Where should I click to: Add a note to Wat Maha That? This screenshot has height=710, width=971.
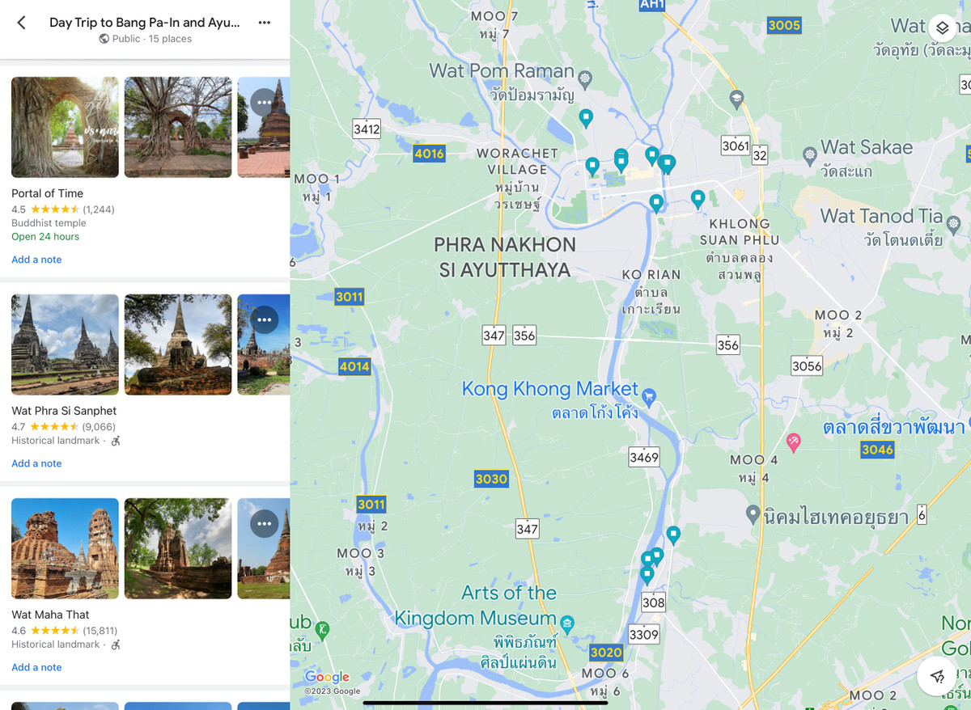point(36,667)
